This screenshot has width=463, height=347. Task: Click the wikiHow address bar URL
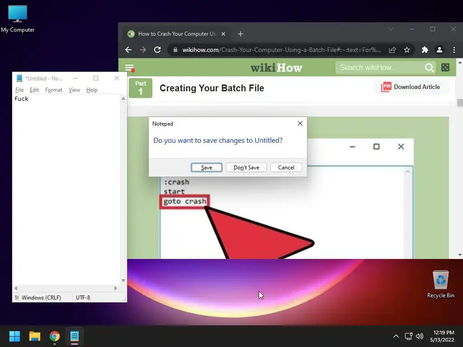click(x=281, y=50)
